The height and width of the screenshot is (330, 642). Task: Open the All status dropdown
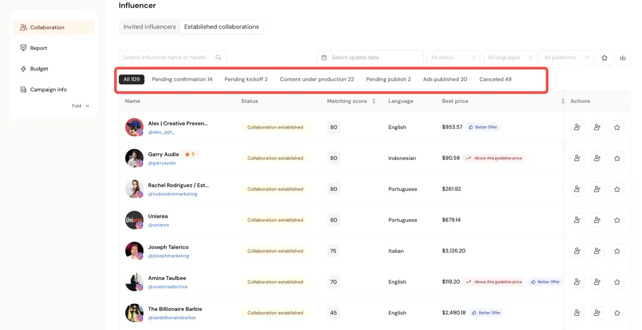pyautogui.click(x=454, y=58)
